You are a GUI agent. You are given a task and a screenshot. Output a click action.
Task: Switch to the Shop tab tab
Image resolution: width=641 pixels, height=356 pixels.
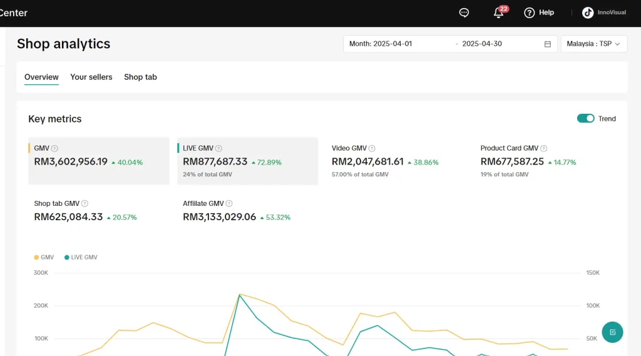(140, 77)
